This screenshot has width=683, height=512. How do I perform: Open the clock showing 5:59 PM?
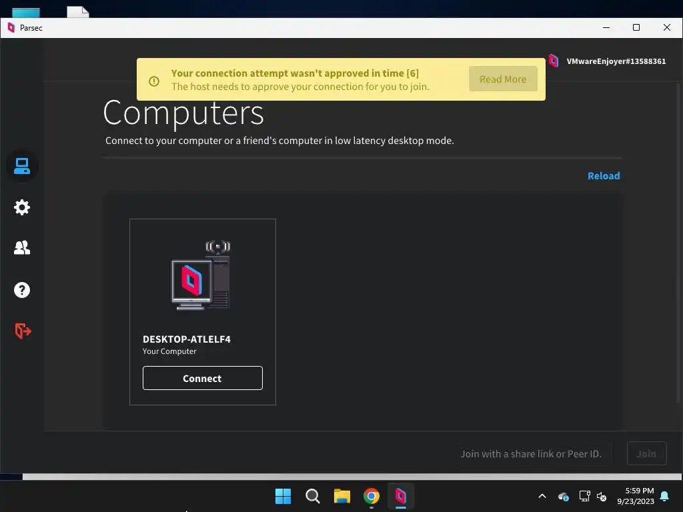pos(636,496)
